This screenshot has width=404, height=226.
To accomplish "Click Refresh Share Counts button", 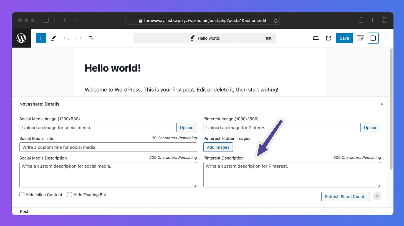I will point(345,196).
